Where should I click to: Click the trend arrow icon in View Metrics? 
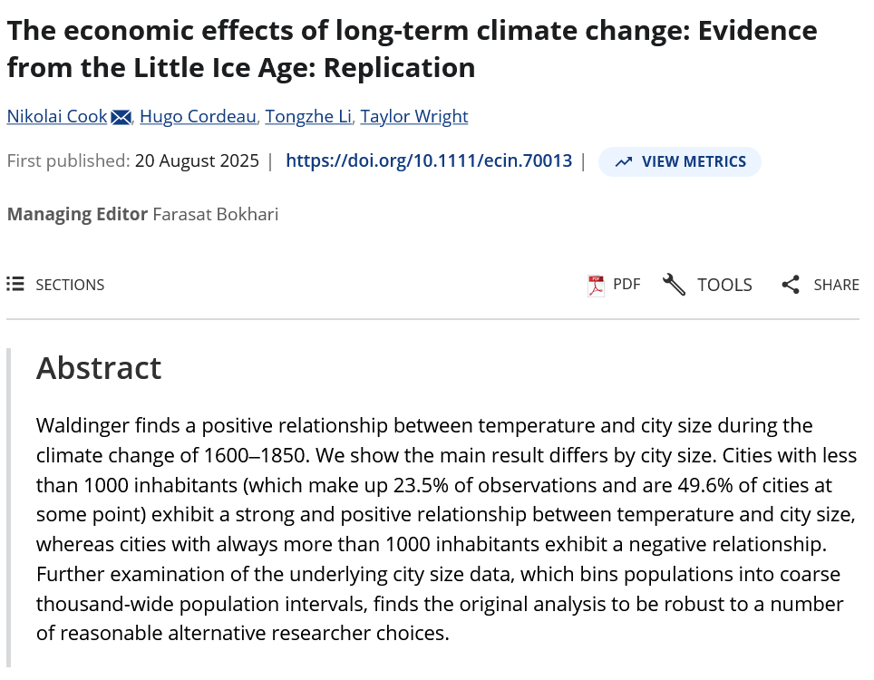(623, 162)
